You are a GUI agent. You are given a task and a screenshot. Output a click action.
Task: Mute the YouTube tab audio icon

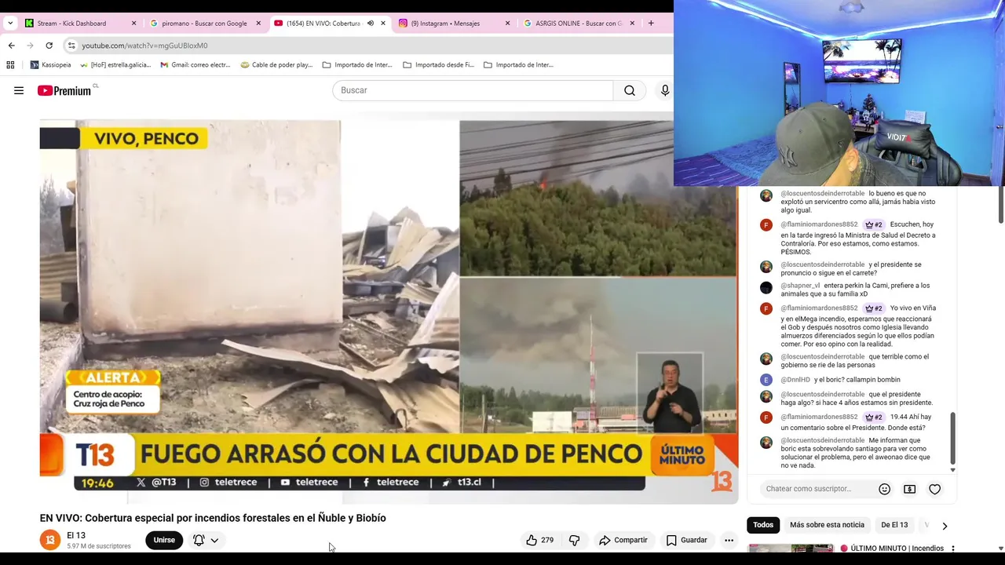tap(371, 24)
